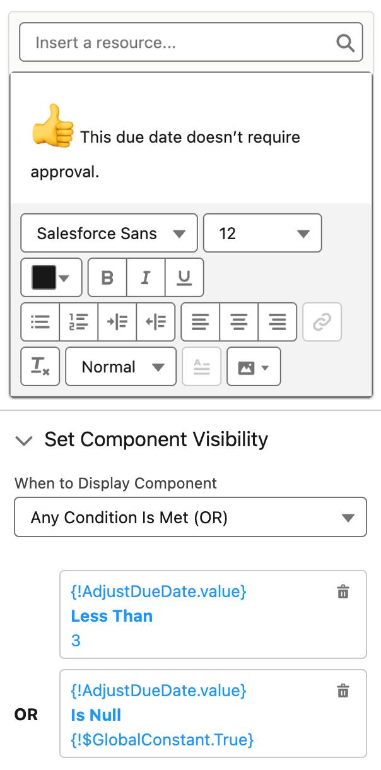Open the Salesforce Sans font dropdown

point(108,234)
